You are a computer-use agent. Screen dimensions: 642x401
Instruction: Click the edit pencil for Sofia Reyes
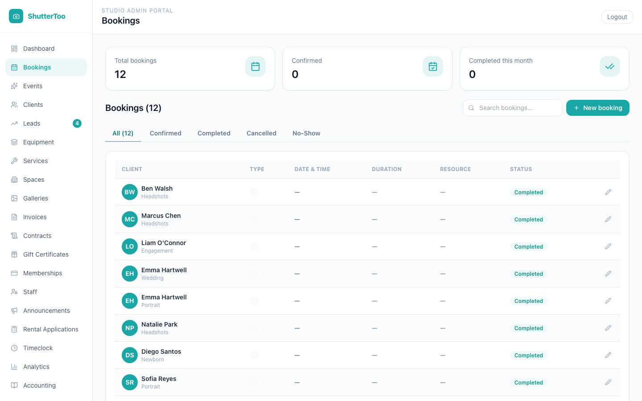click(608, 382)
